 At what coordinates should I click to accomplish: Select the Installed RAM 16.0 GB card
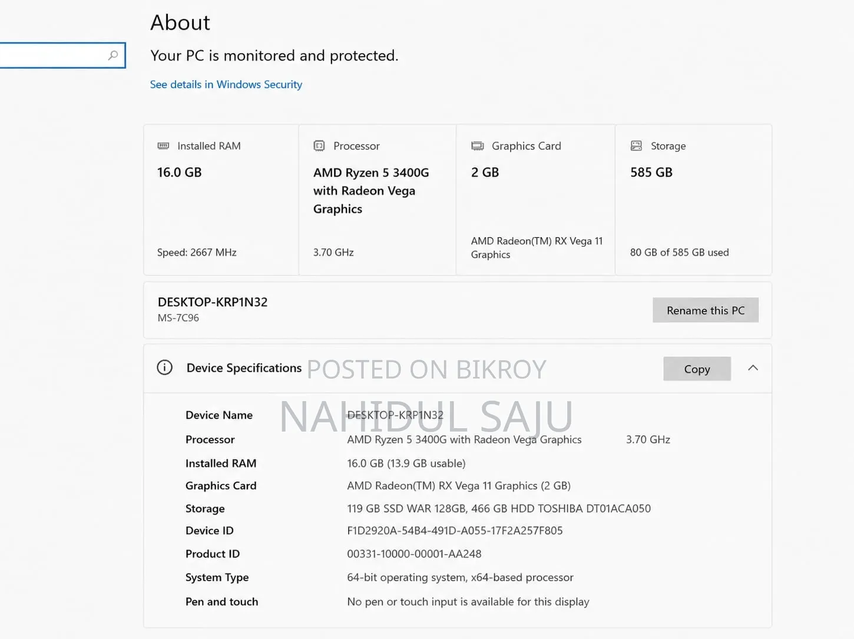tap(221, 200)
